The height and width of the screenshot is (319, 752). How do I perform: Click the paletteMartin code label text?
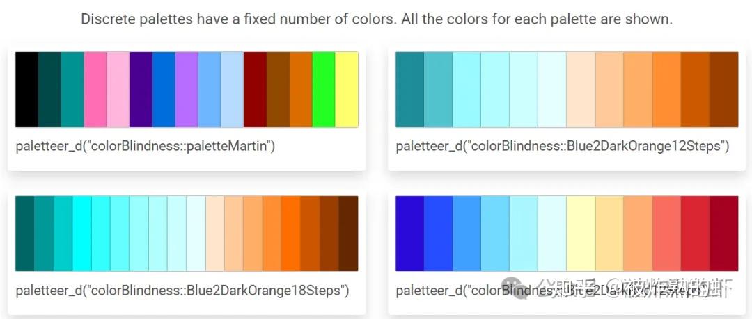click(x=146, y=146)
